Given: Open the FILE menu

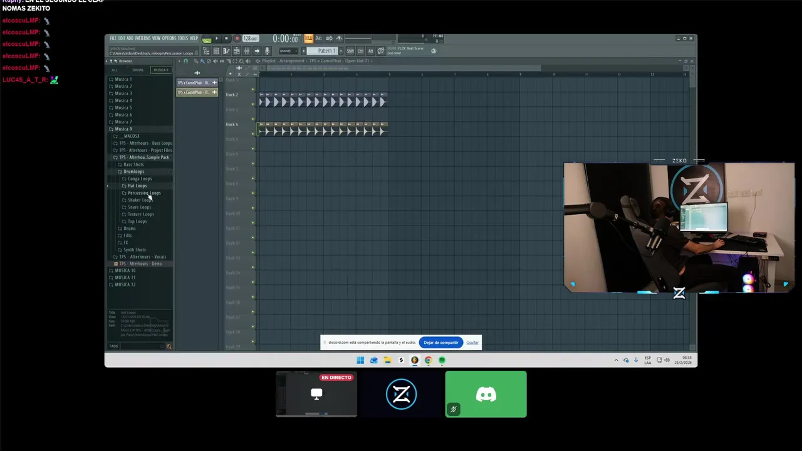Looking at the screenshot, I should 113,38.
